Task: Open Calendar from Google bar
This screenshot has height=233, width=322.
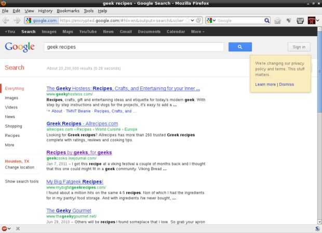Action: click(176, 32)
